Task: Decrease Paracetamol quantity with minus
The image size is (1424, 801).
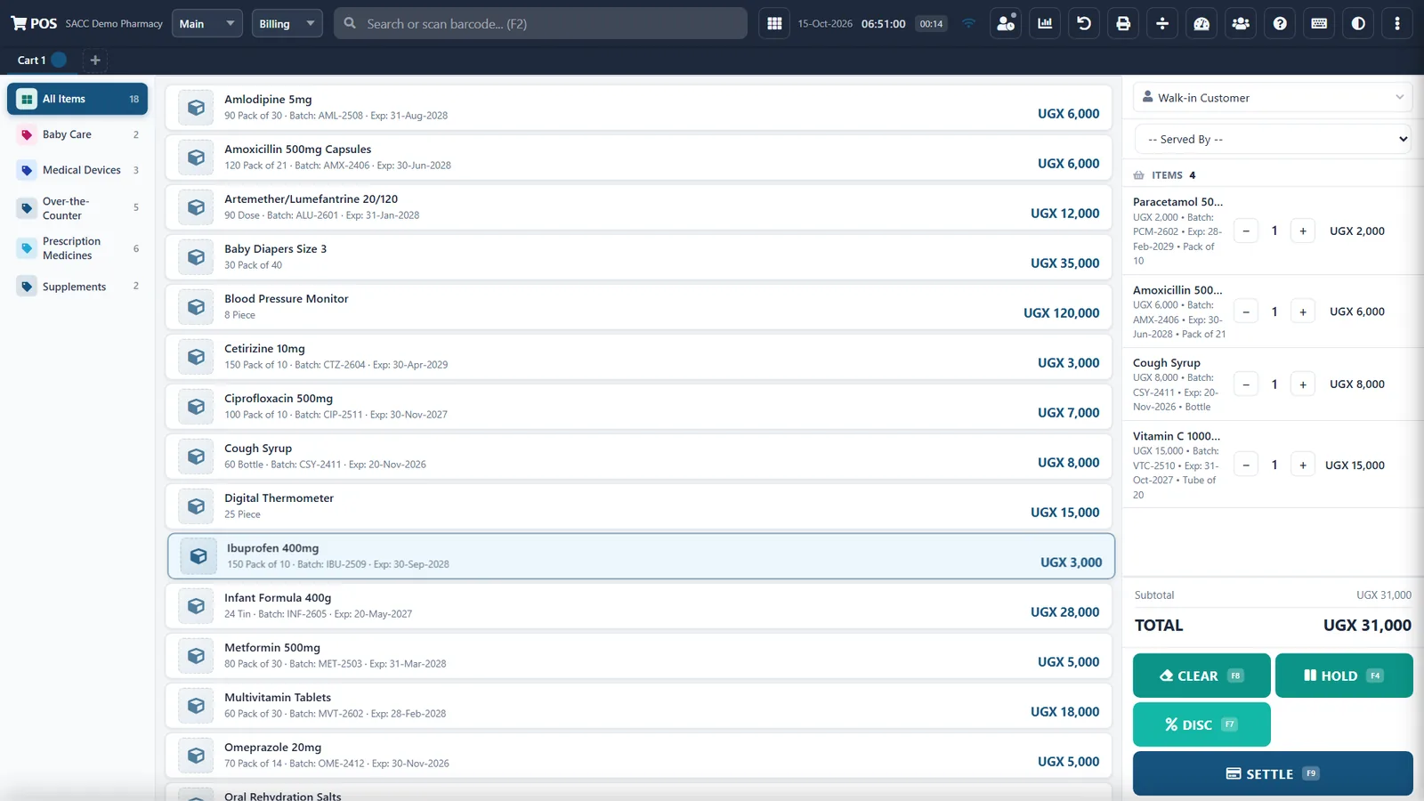Action: tap(1246, 231)
